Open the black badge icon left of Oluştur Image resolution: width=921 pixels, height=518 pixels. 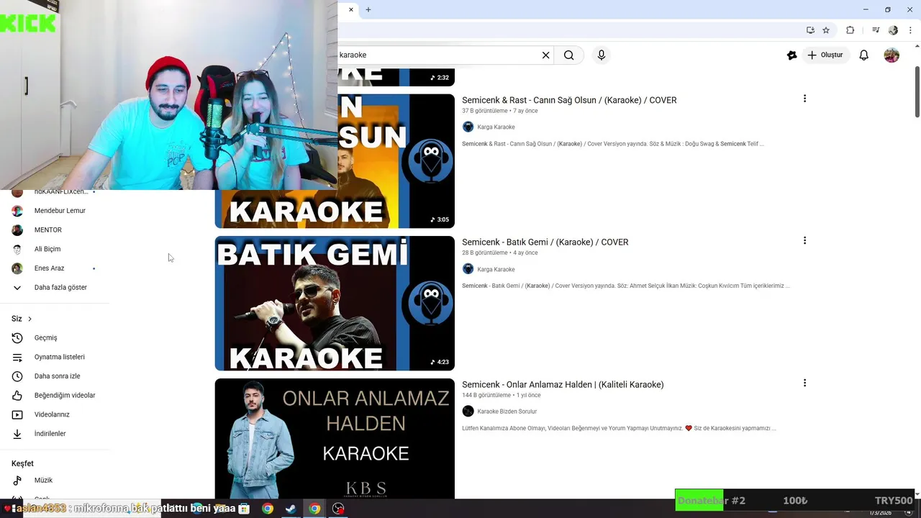click(791, 55)
